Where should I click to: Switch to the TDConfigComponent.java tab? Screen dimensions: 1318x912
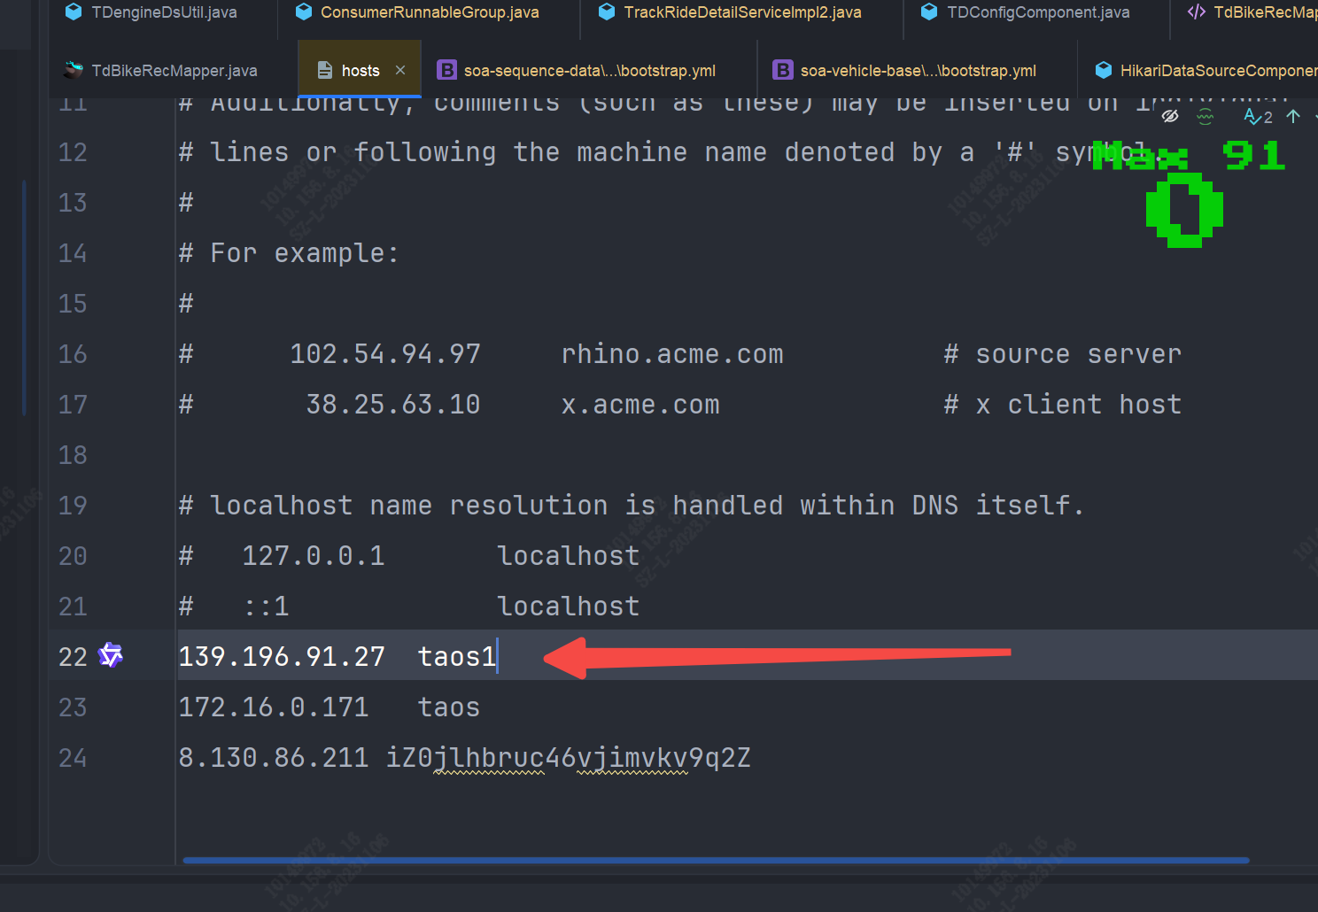pyautogui.click(x=1037, y=12)
